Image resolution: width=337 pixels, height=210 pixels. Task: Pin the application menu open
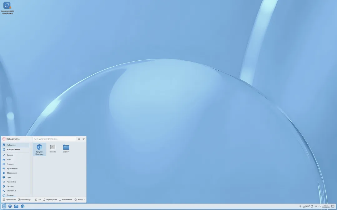pyautogui.click(x=83, y=139)
